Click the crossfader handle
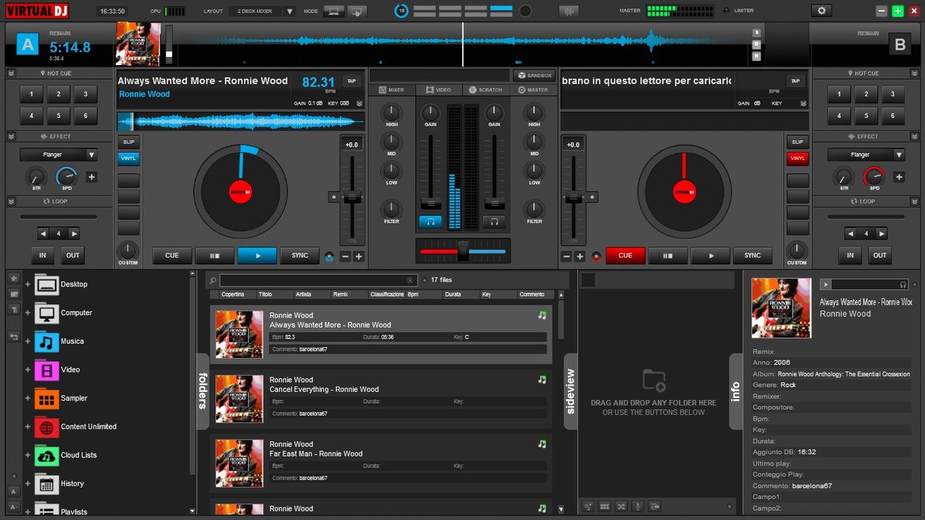 click(x=463, y=251)
